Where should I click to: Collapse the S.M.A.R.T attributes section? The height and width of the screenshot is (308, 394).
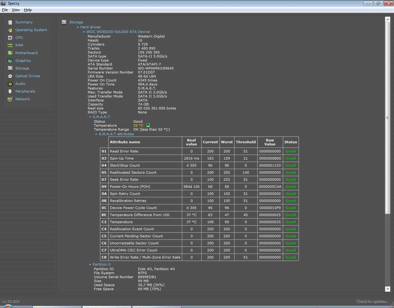click(96, 134)
